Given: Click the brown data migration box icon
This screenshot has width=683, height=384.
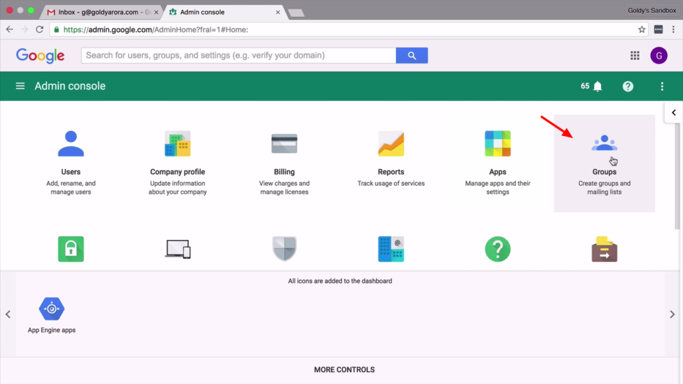Looking at the screenshot, I should [604, 249].
